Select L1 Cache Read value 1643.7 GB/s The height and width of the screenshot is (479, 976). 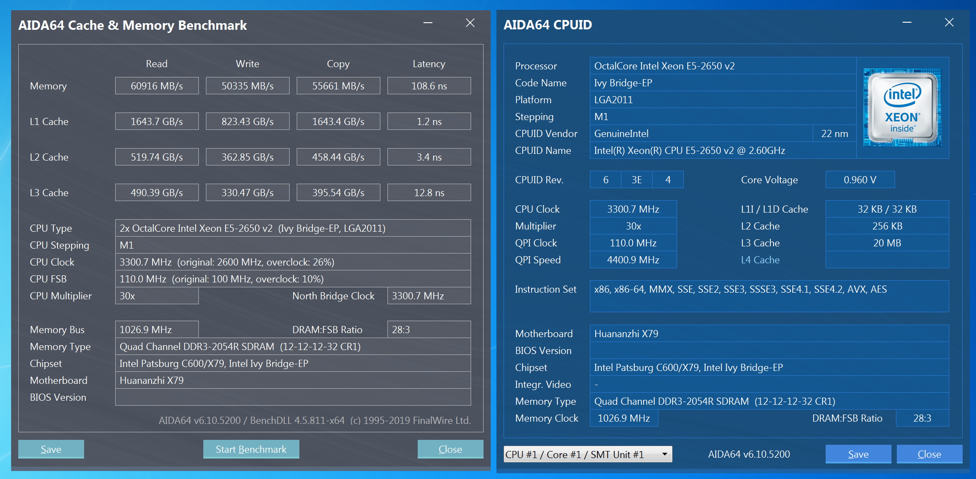click(x=157, y=121)
